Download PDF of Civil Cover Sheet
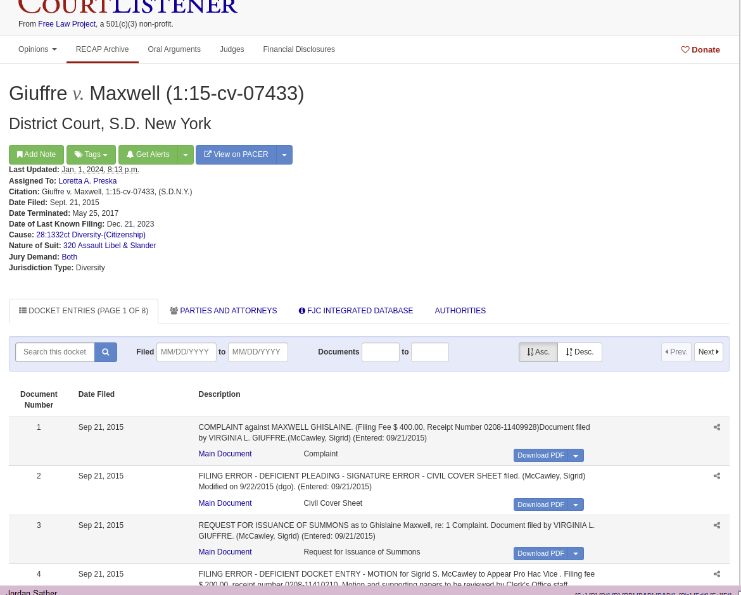 (541, 505)
